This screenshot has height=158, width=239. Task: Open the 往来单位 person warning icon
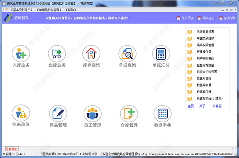21,113
